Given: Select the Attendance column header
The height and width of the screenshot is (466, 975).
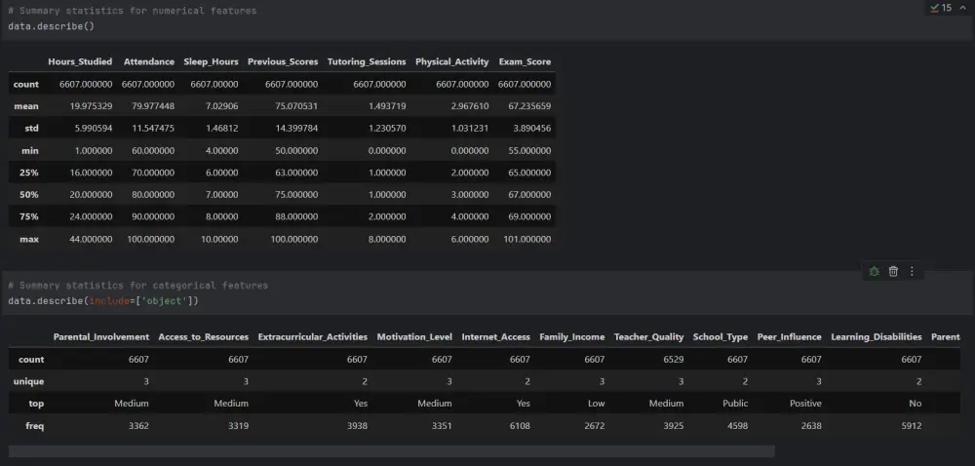Looking at the screenshot, I should click(149, 61).
